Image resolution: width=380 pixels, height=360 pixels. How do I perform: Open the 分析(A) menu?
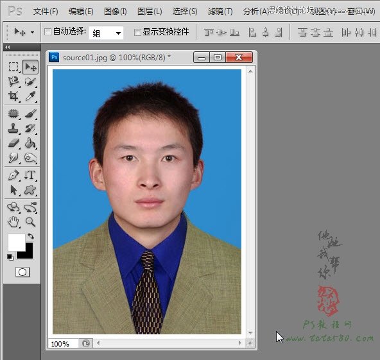pyautogui.click(x=256, y=12)
